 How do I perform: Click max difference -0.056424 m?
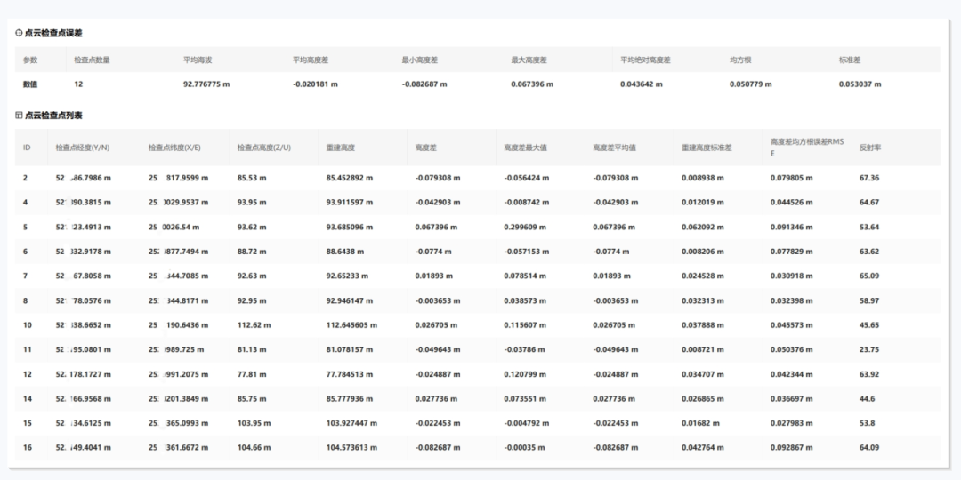tap(527, 178)
